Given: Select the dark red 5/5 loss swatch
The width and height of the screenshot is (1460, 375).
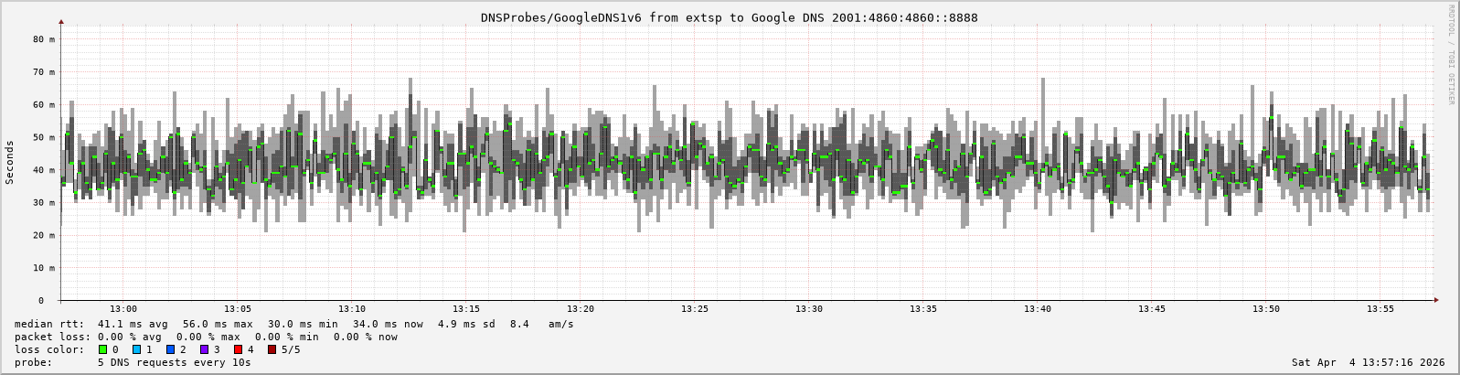Looking at the screenshot, I should click(x=272, y=349).
